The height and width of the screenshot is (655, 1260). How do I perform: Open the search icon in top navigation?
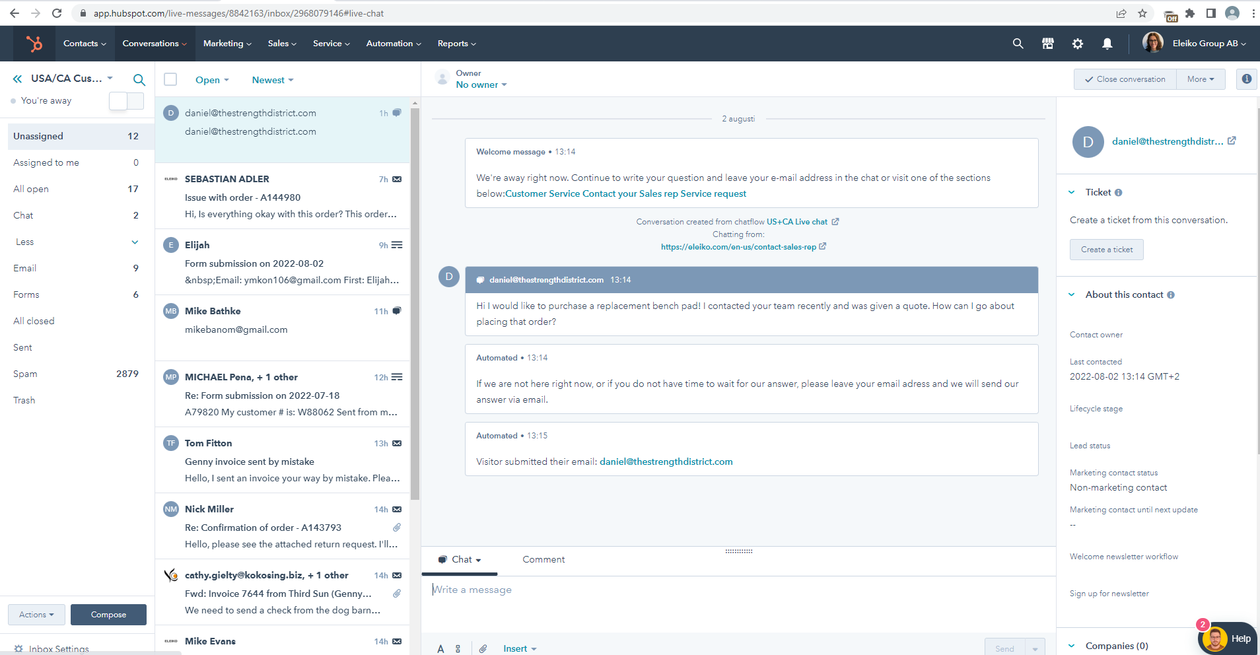pos(1018,44)
